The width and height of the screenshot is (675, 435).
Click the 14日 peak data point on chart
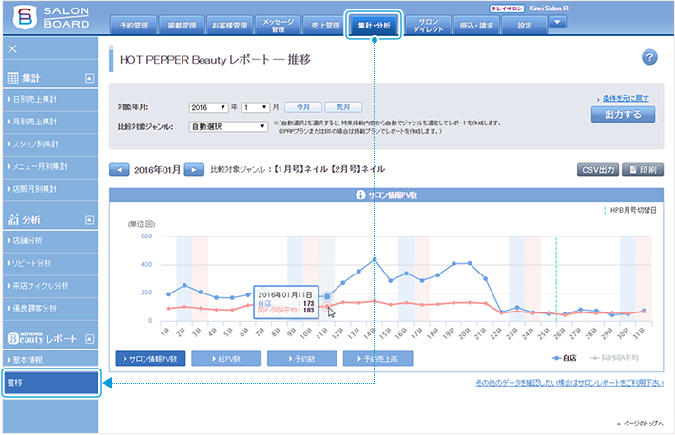pos(376,259)
